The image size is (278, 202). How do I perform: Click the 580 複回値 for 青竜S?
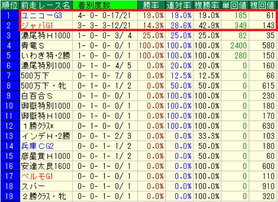point(269,46)
